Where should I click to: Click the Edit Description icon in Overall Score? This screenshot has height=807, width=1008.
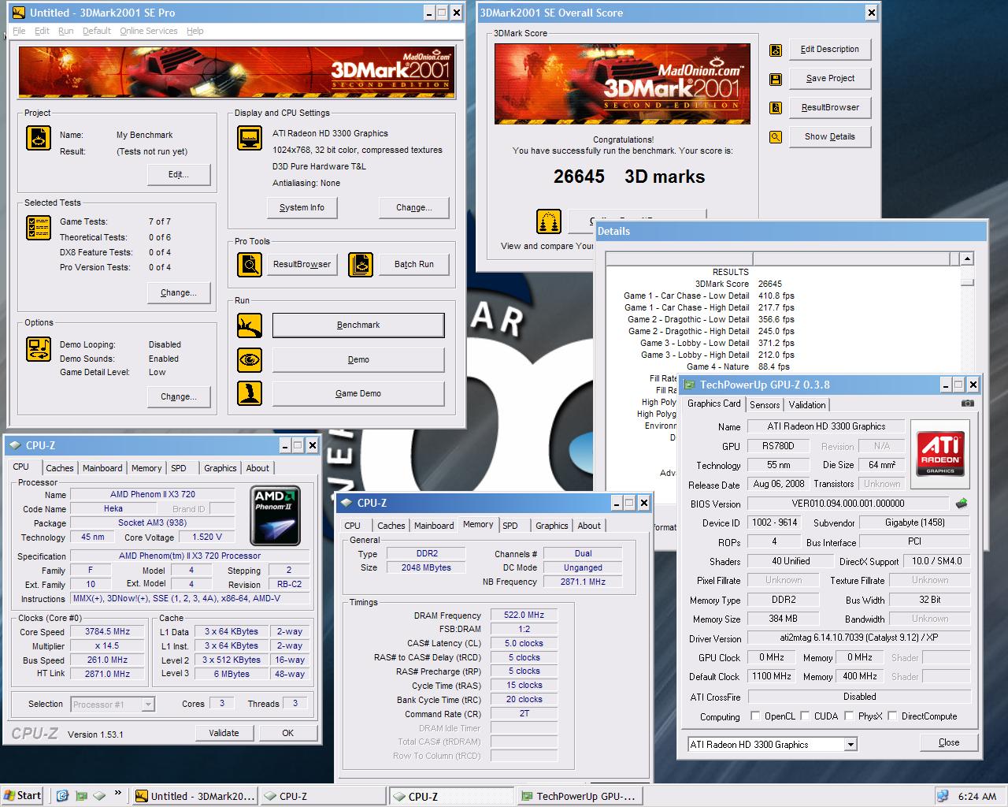(x=776, y=50)
